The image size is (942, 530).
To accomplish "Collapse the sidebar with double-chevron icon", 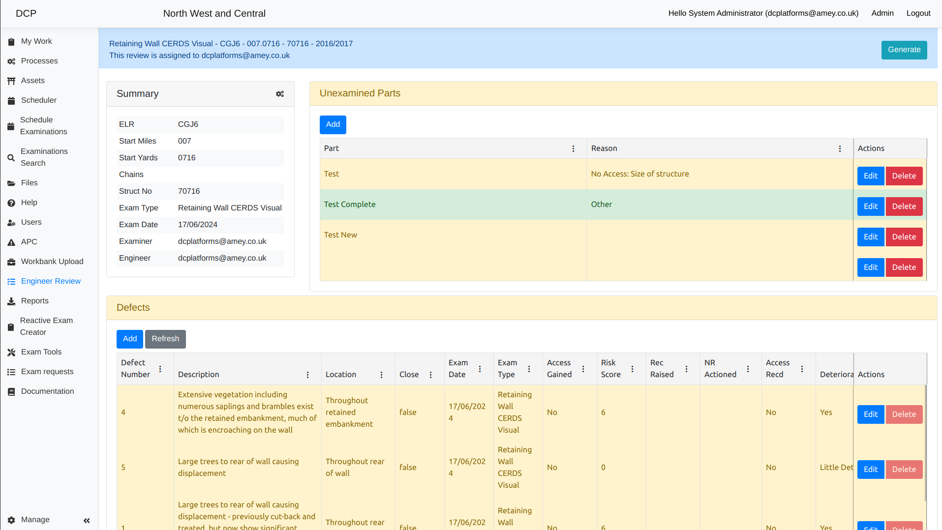I will (x=87, y=520).
